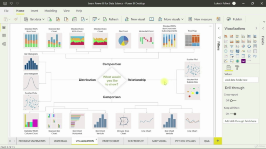The height and width of the screenshot is (149, 266).
Task: Click the Enter data table icon
Action: [x=74, y=19]
